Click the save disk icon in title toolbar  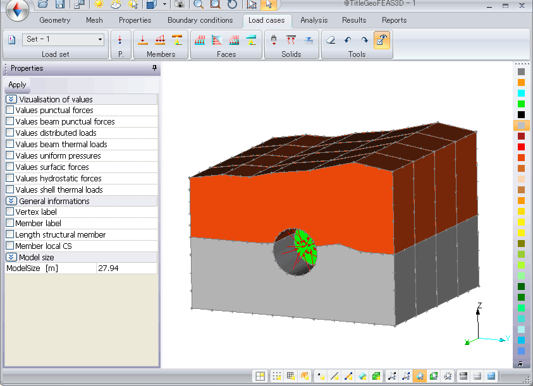pyautogui.click(x=59, y=4)
